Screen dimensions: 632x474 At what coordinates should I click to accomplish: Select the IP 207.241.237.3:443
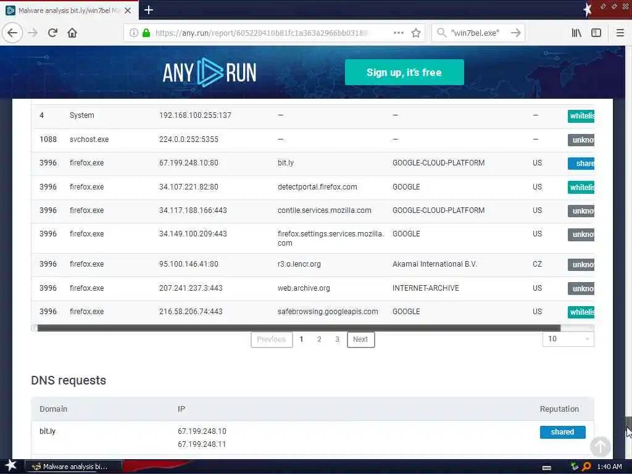tap(191, 288)
